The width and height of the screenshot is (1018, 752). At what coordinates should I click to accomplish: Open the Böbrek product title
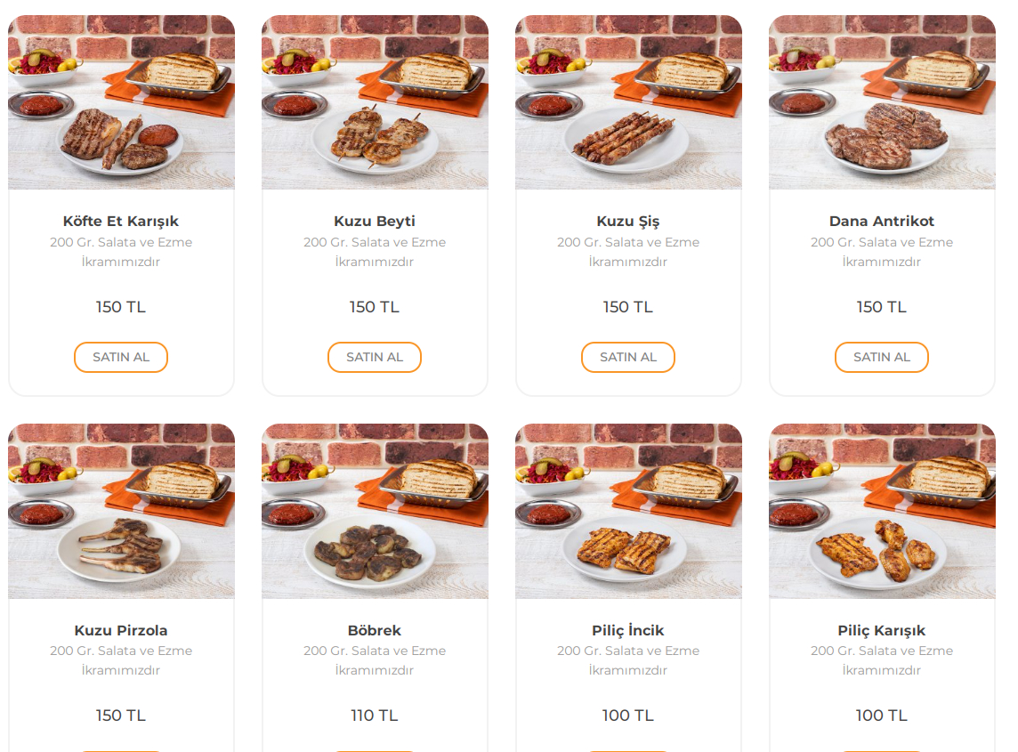[x=375, y=631]
